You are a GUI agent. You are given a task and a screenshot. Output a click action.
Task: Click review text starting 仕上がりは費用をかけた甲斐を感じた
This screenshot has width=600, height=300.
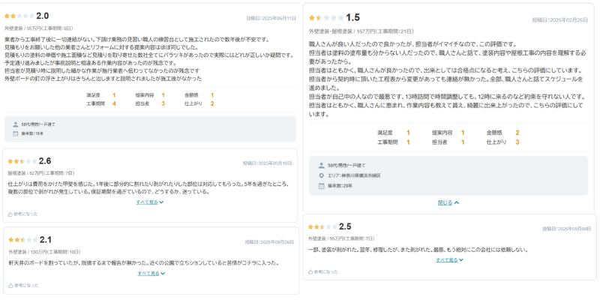pos(148,188)
